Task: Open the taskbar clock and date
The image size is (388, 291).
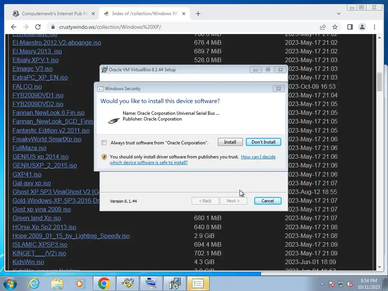Action: pyautogui.click(x=369, y=284)
